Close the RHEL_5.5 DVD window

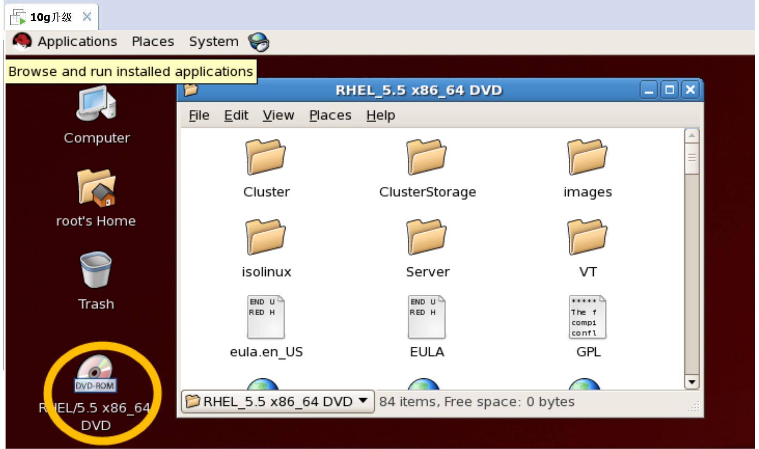[x=690, y=90]
